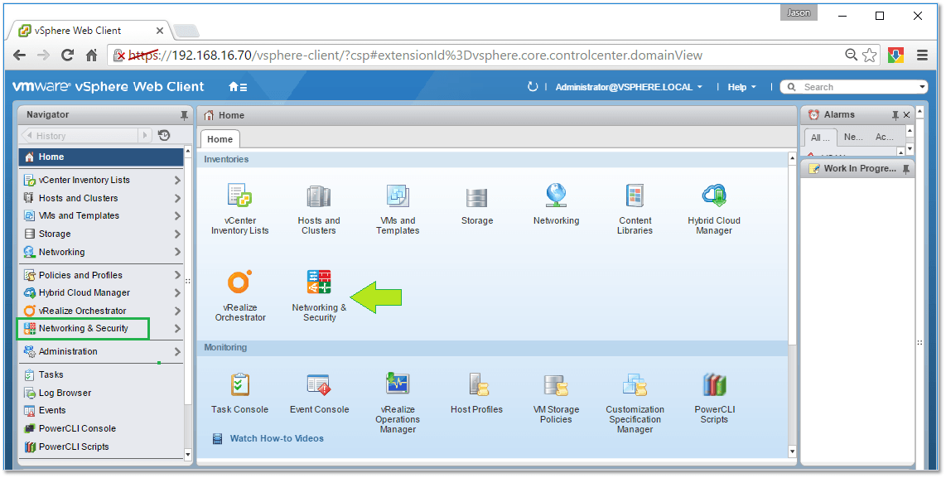Viewport: 946px width, 478px height.
Task: Open the Chrome hamburger menu
Action: pyautogui.click(x=923, y=56)
